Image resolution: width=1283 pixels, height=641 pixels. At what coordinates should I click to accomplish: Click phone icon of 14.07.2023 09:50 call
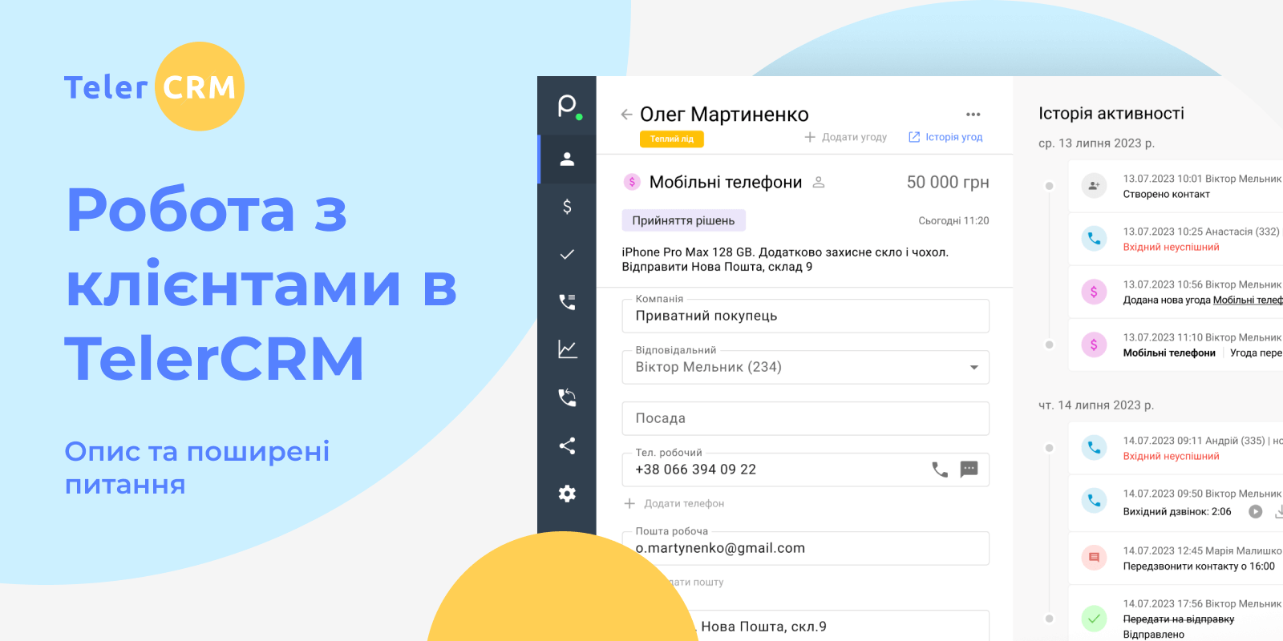[1094, 501]
